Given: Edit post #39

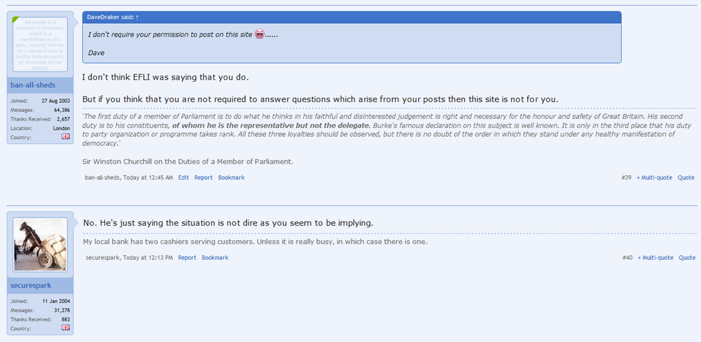Looking at the screenshot, I should point(183,178).
